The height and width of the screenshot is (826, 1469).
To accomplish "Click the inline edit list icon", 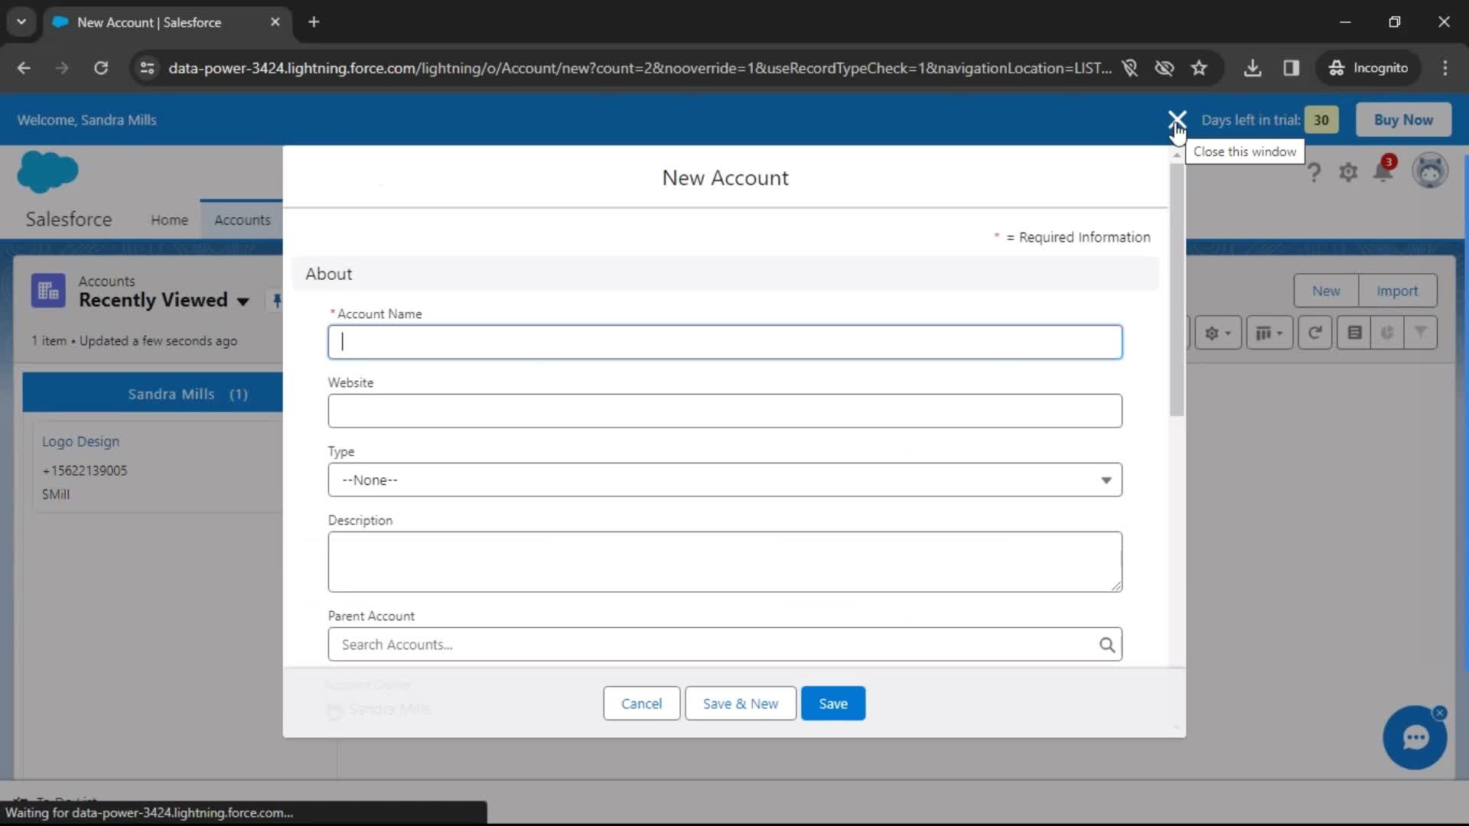I will tap(1354, 333).
